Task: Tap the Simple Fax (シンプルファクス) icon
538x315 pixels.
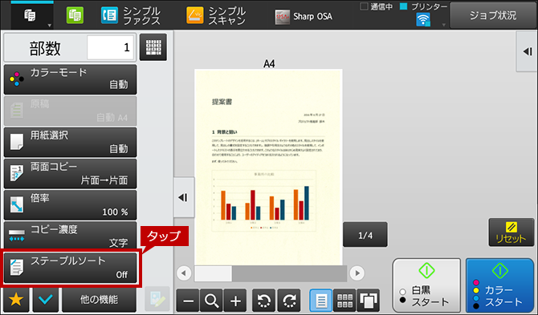Action: (x=130, y=16)
